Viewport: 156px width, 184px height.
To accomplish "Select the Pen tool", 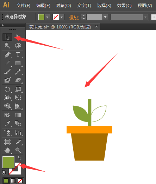I will [x=7, y=55].
